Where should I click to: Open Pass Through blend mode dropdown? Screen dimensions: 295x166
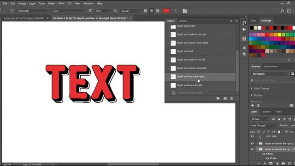pos(264,125)
